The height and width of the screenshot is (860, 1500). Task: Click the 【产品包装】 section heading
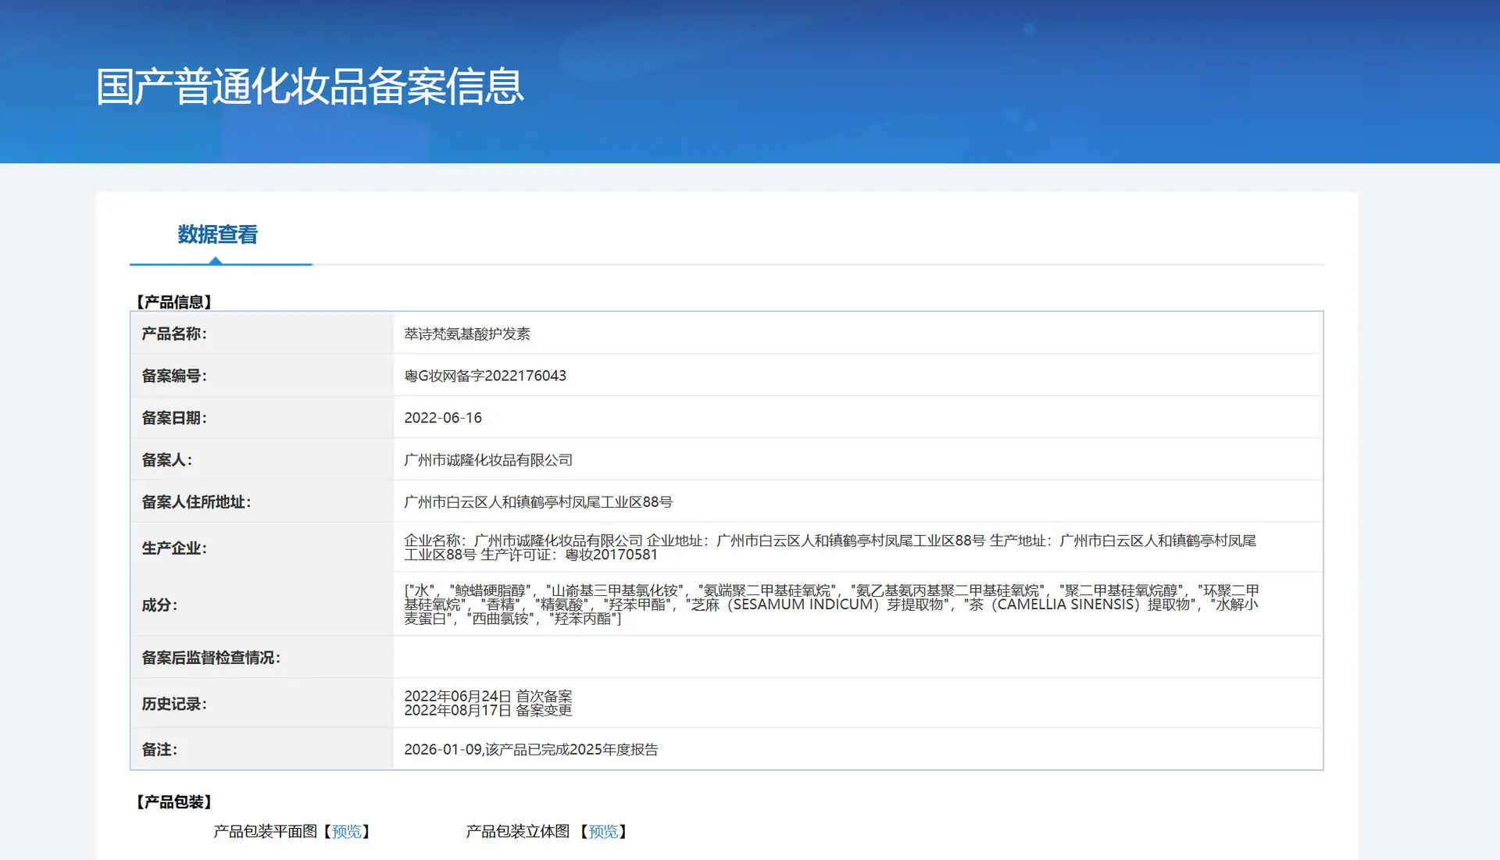coord(174,801)
